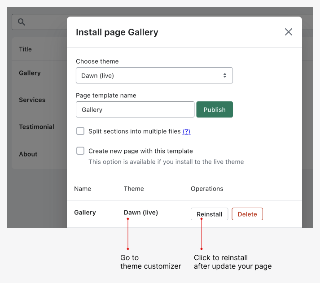Delete the installed Gallery template
The image size is (320, 283).
point(247,214)
